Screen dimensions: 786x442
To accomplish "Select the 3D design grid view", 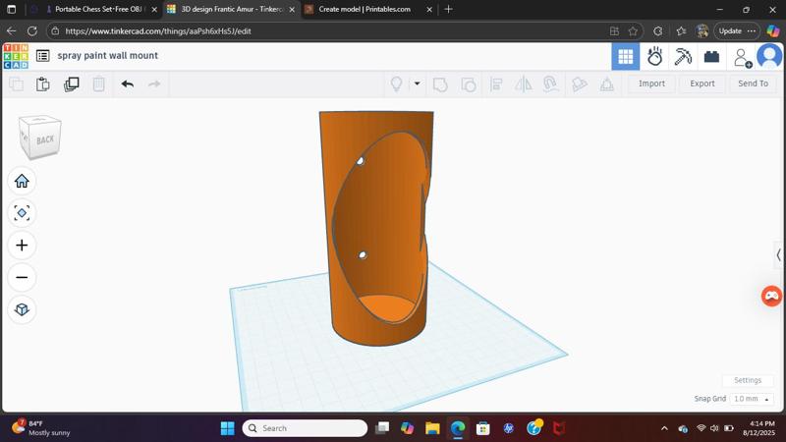I will (625, 57).
